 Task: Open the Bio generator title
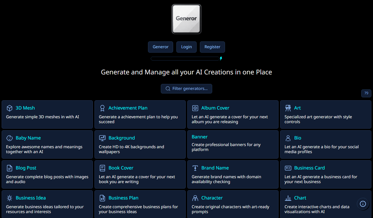(x=298, y=138)
